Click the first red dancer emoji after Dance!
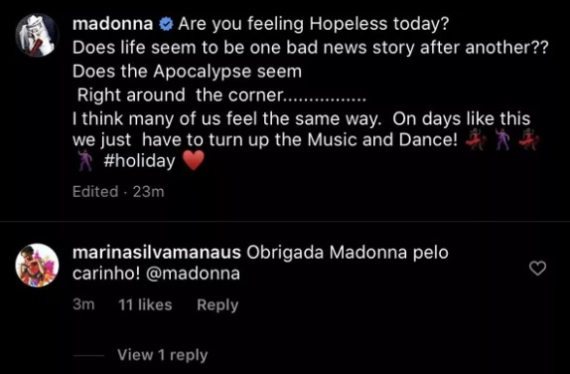This screenshot has height=374, width=570. (x=476, y=139)
